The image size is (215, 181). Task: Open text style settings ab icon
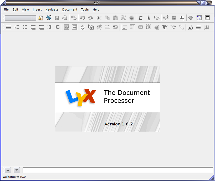[190, 27]
